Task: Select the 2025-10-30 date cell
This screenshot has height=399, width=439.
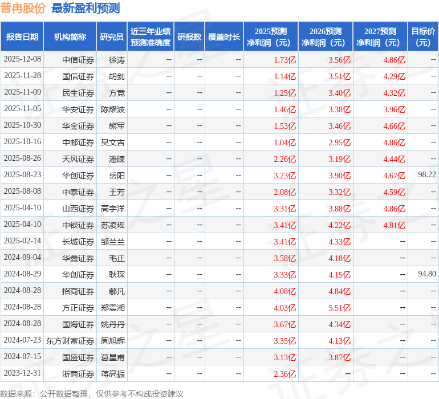Action: click(x=22, y=125)
